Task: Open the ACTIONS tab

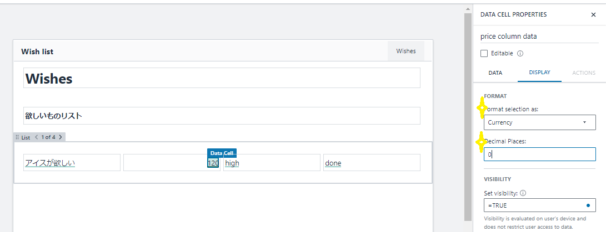Action: [x=584, y=73]
